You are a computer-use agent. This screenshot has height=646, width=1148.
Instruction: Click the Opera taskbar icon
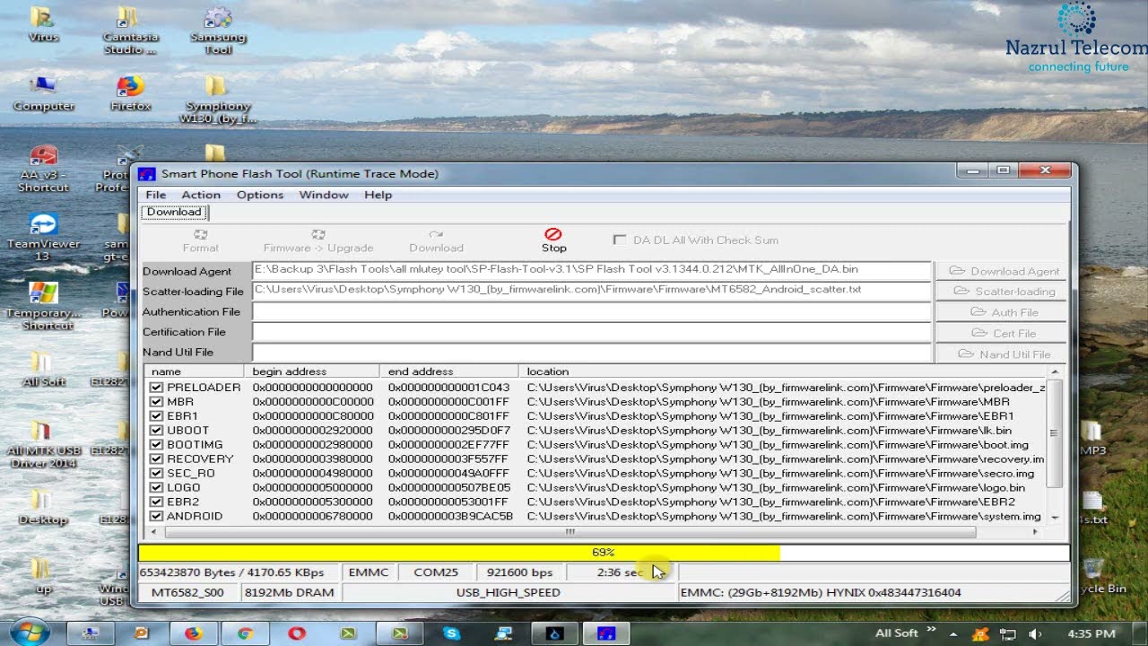(x=297, y=633)
